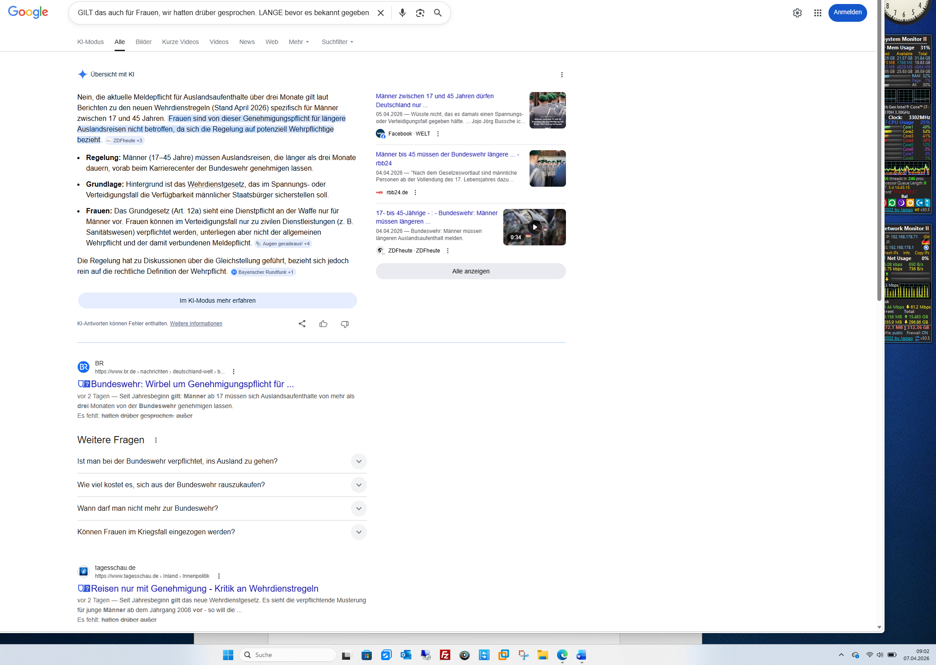
Task: Give thumbs up to AI overview
Action: pyautogui.click(x=323, y=324)
